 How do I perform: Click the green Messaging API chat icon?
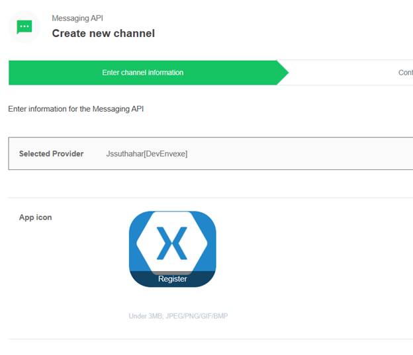click(24, 27)
